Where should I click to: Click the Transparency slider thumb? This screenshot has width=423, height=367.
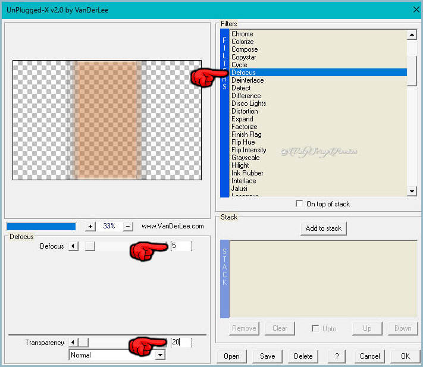coord(83,343)
